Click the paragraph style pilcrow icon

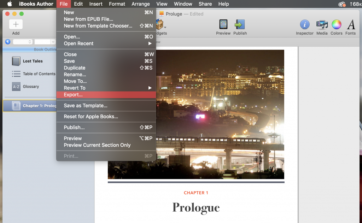click(x=8, y=42)
